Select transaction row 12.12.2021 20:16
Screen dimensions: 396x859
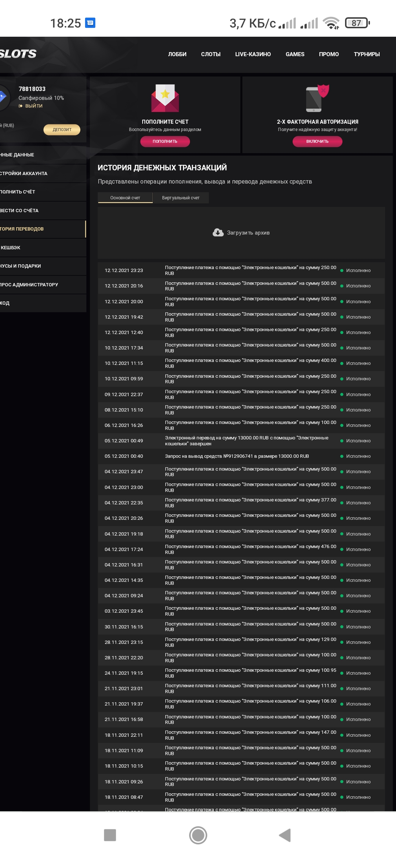241,286
